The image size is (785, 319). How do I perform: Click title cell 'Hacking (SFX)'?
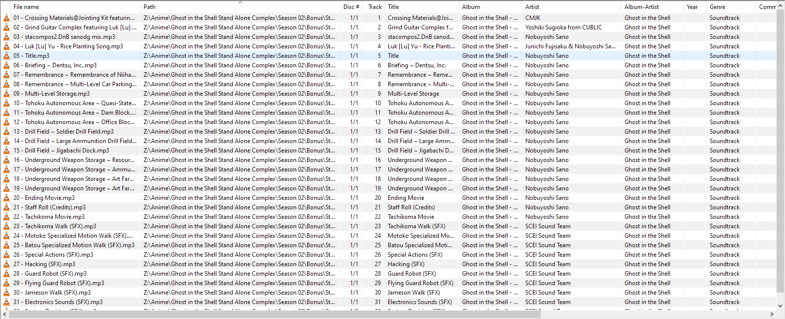click(x=406, y=264)
